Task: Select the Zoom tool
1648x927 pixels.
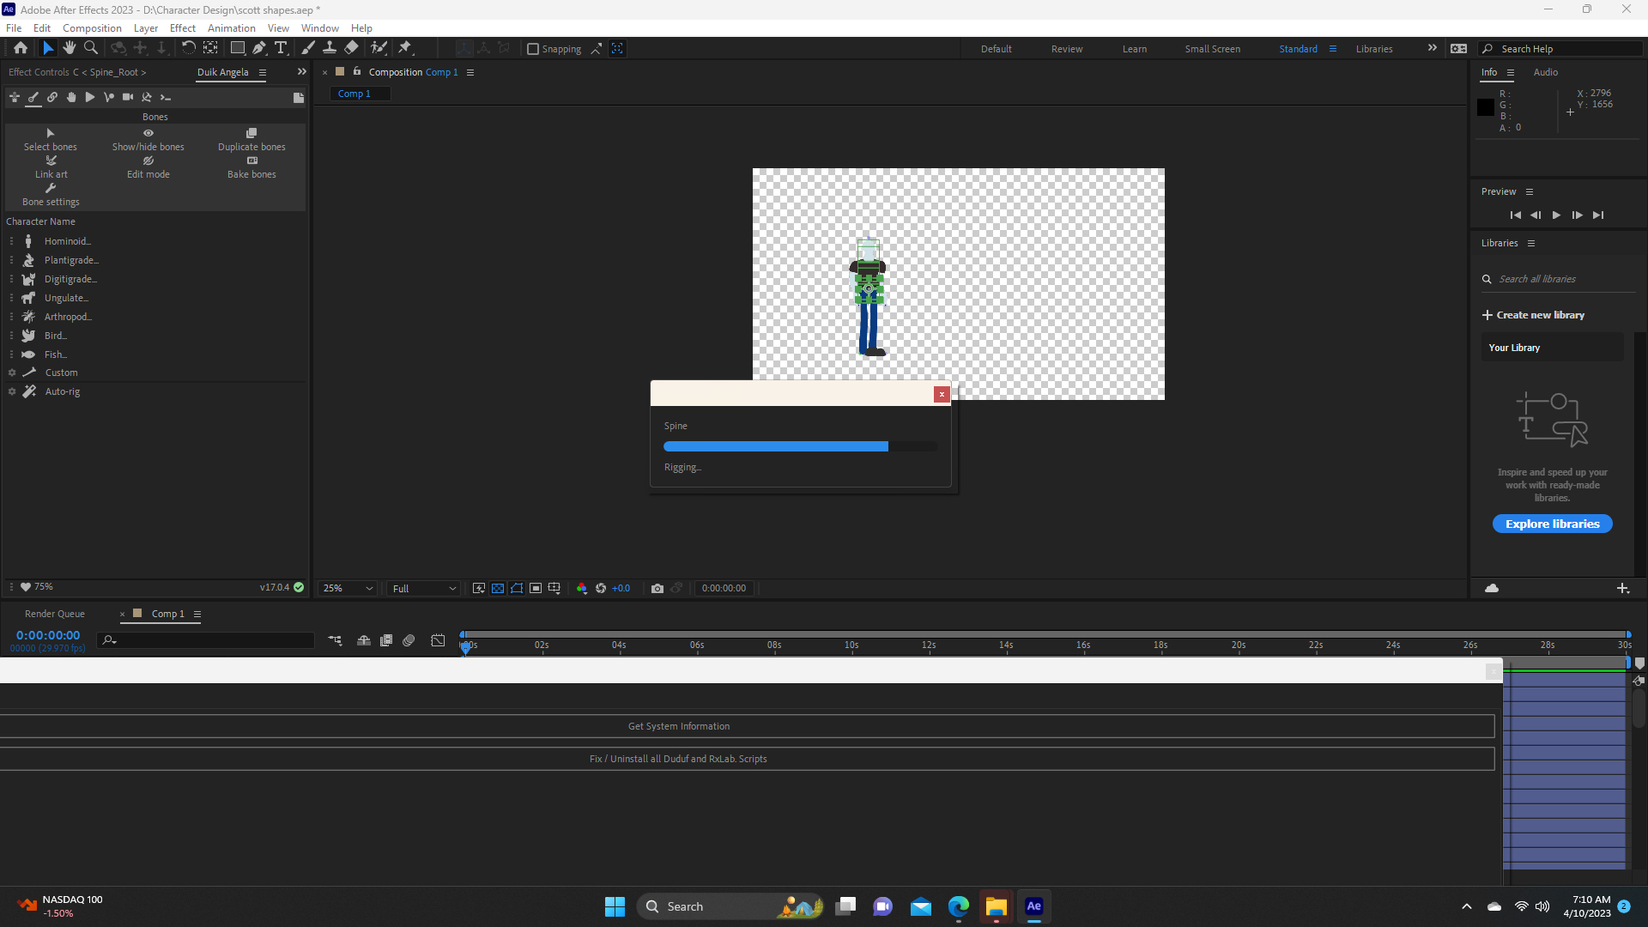Action: tap(90, 48)
